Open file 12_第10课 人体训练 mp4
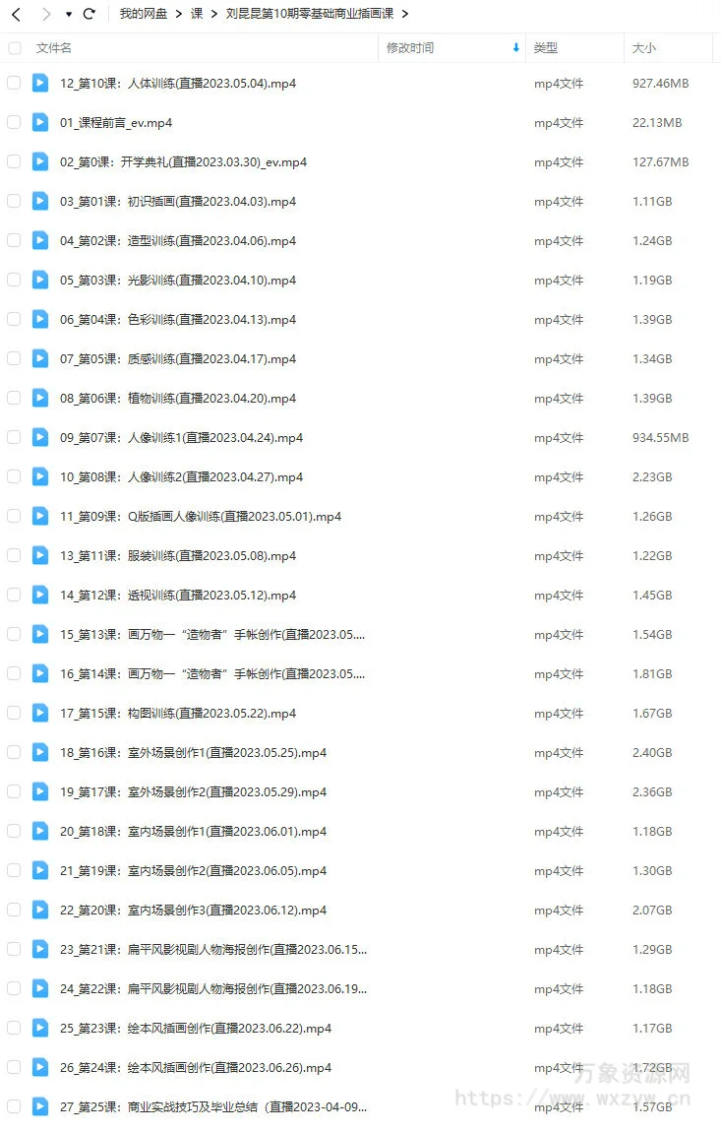The image size is (721, 1132). pos(177,83)
